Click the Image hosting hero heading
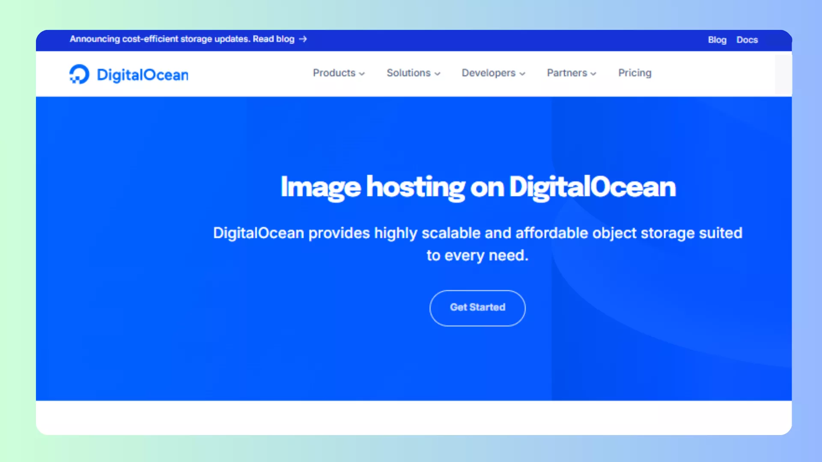This screenshot has width=822, height=462. point(477,187)
